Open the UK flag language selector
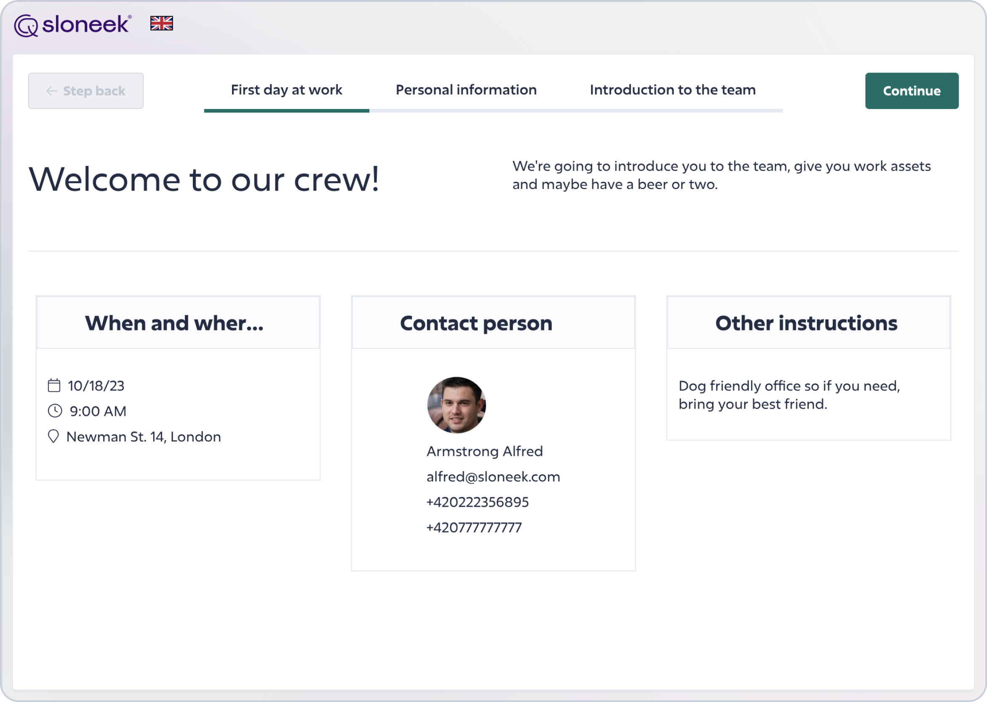 point(161,23)
